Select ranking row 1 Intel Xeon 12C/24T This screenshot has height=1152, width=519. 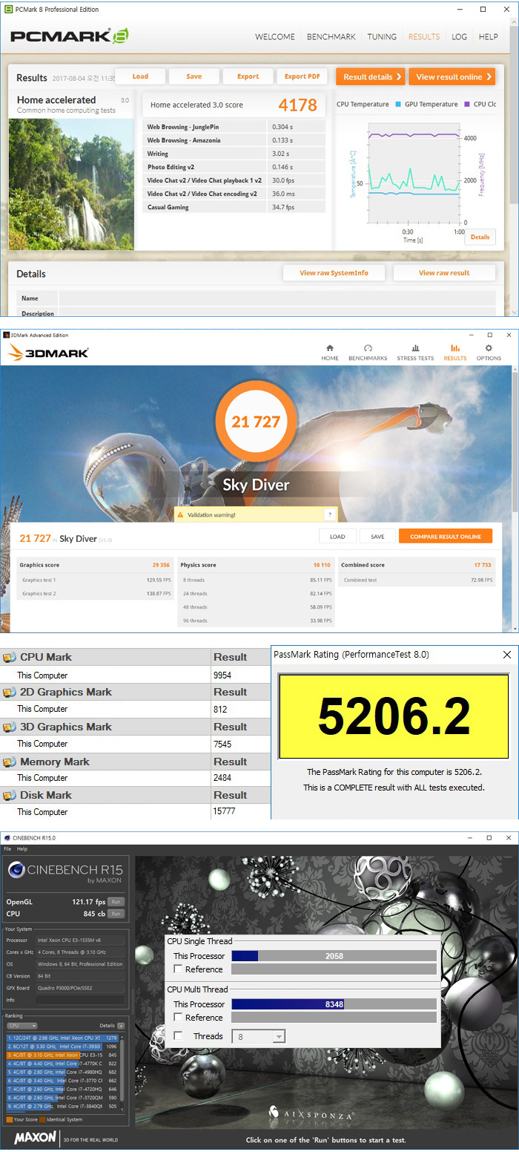click(63, 1038)
